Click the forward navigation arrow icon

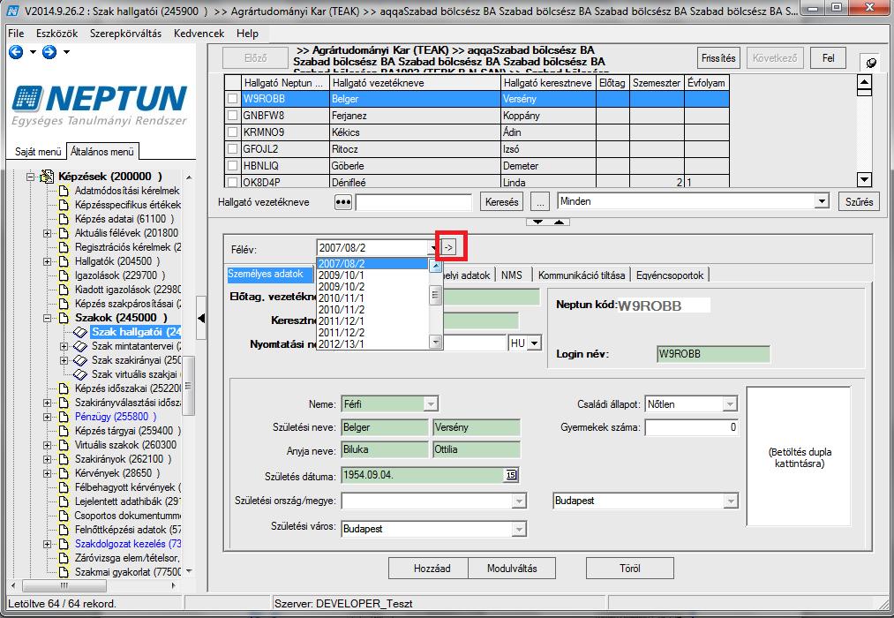(x=49, y=52)
